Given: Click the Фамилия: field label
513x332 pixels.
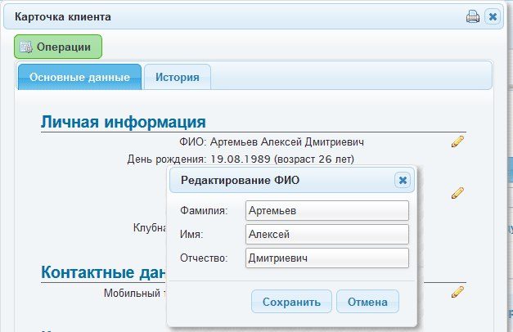Looking at the screenshot, I should [204, 210].
